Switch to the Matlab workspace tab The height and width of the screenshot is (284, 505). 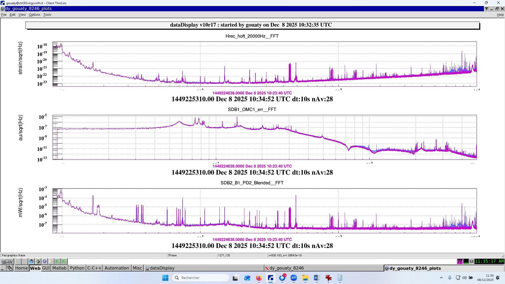click(59, 268)
